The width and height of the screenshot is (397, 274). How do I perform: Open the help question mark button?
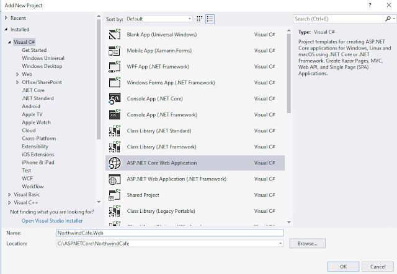[370, 6]
